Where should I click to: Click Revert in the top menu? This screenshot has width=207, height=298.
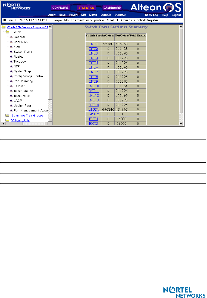(73, 15)
